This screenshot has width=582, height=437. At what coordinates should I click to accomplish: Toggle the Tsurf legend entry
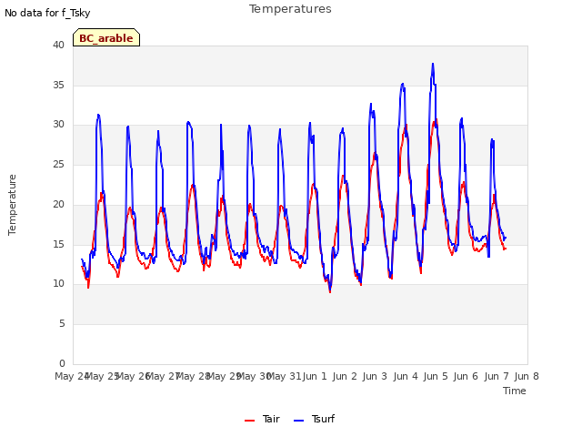point(314,419)
